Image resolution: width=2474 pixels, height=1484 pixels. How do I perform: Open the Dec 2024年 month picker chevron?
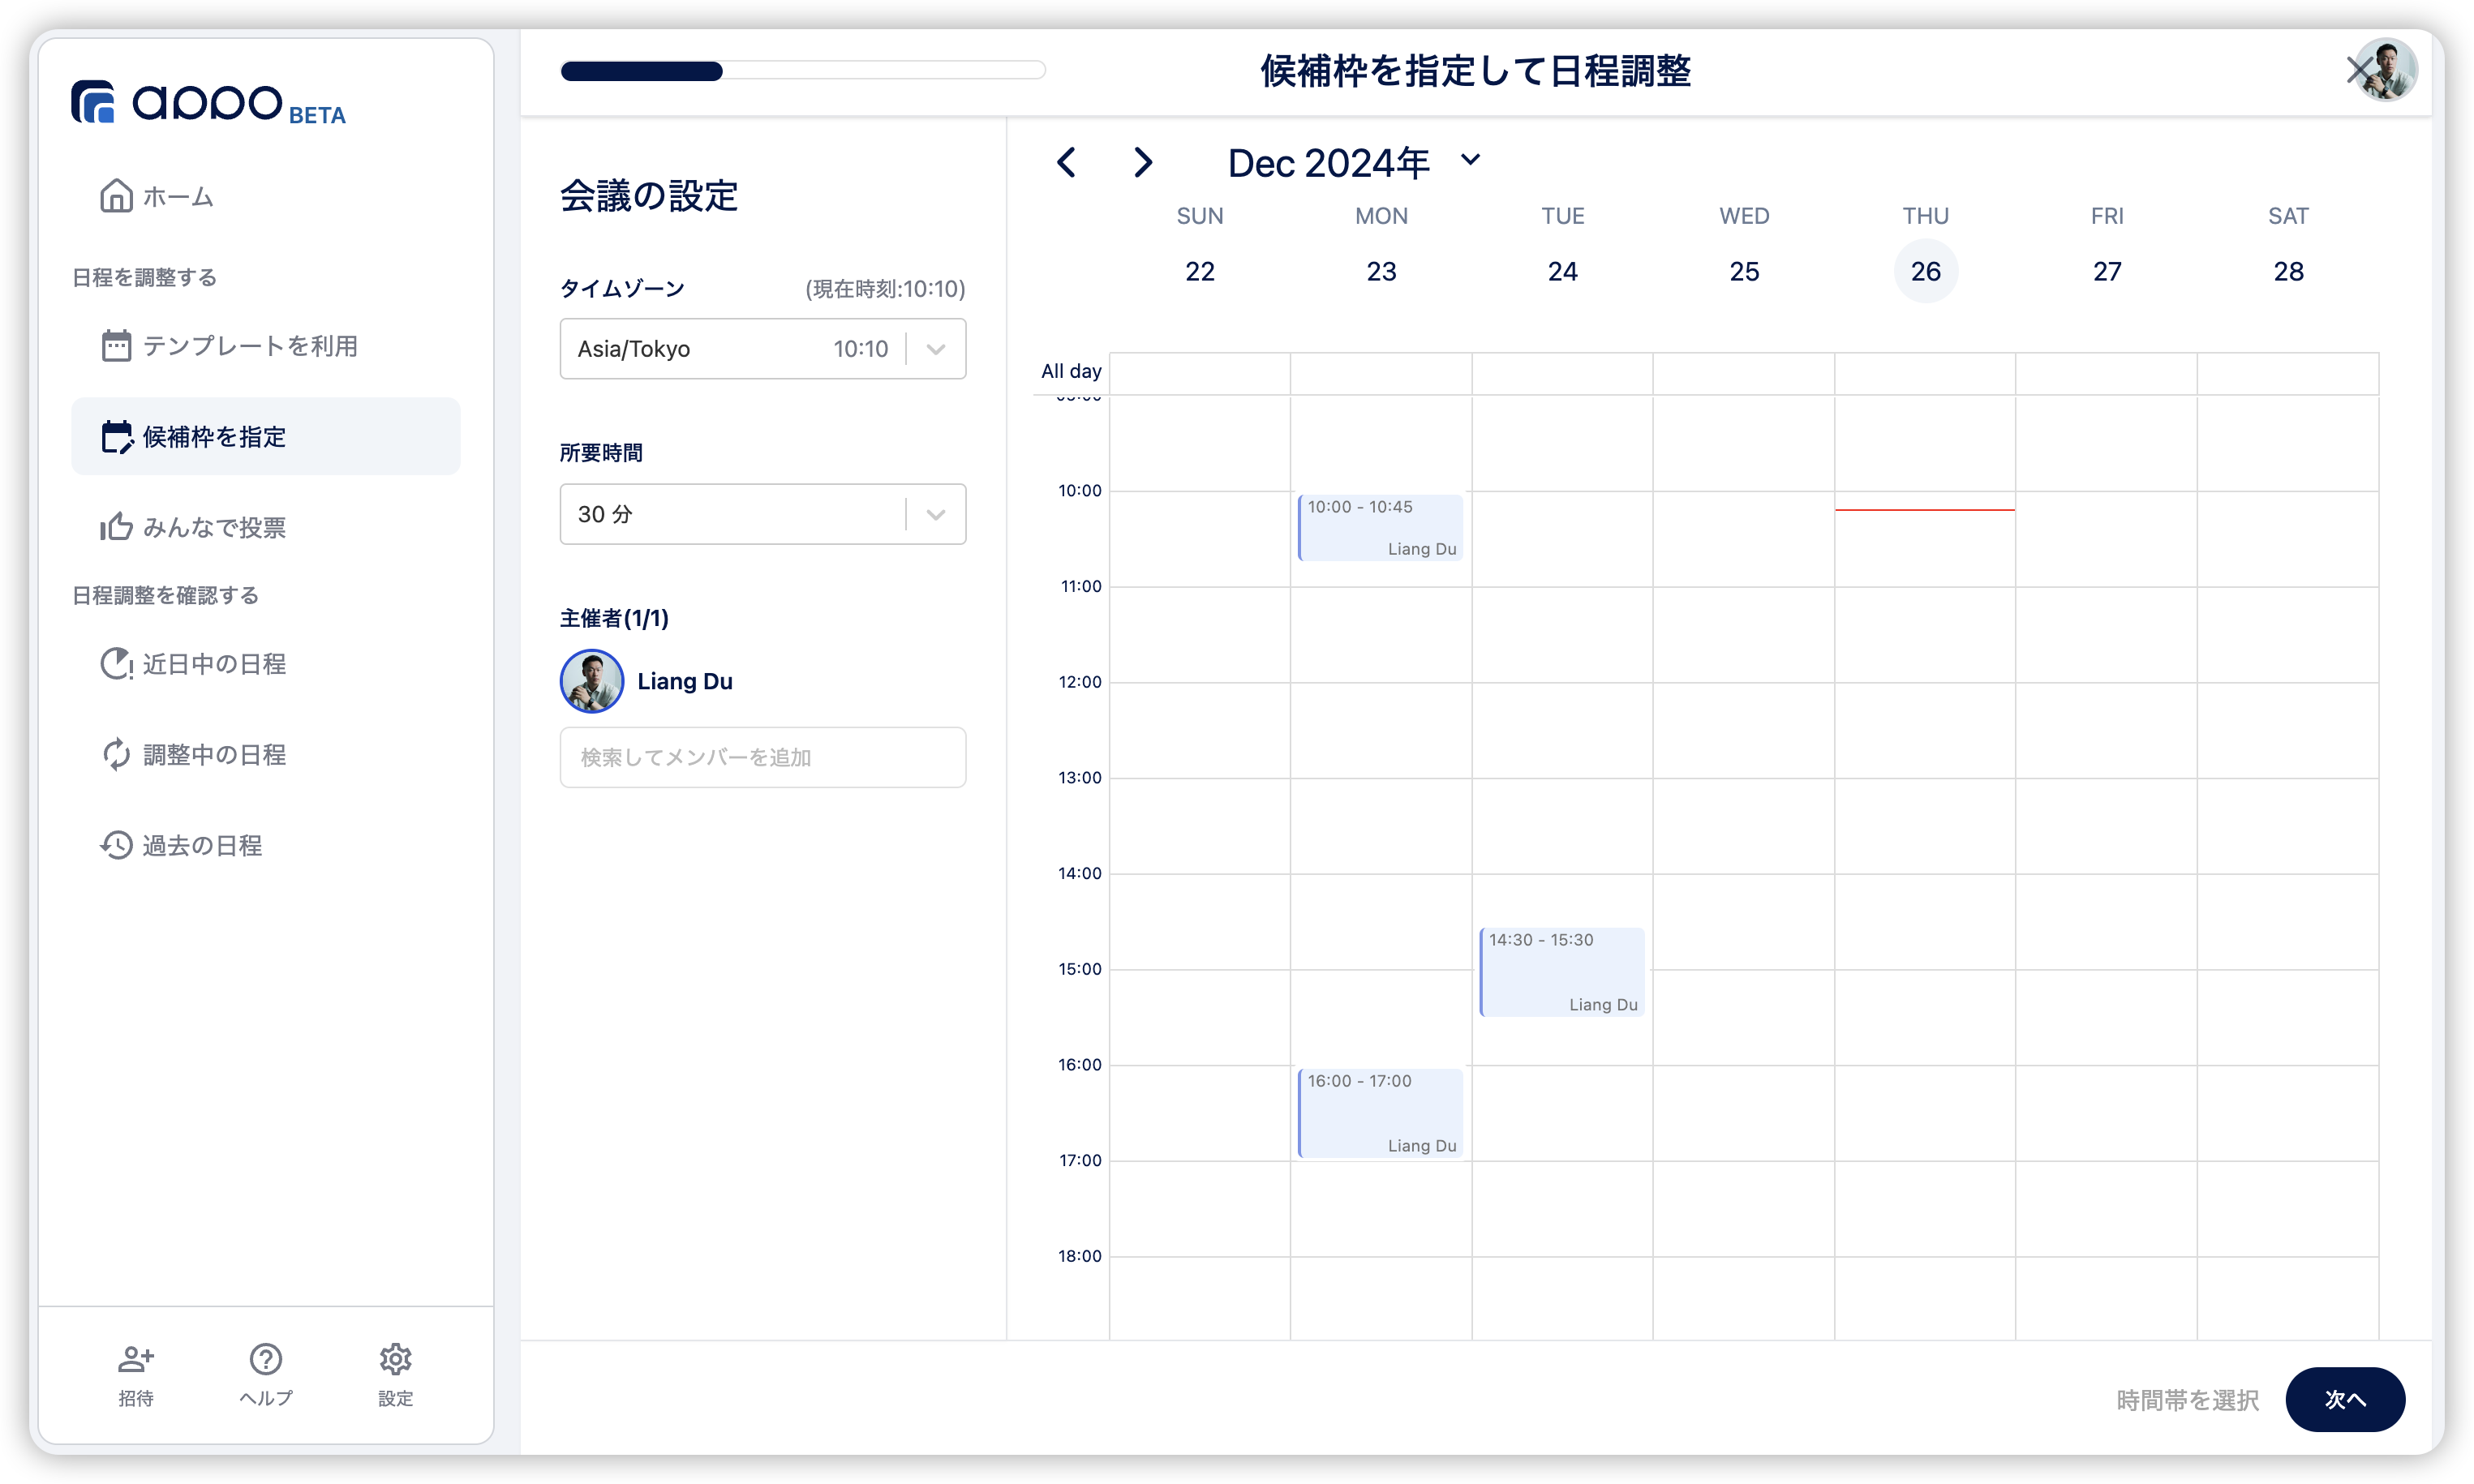coord(1470,160)
